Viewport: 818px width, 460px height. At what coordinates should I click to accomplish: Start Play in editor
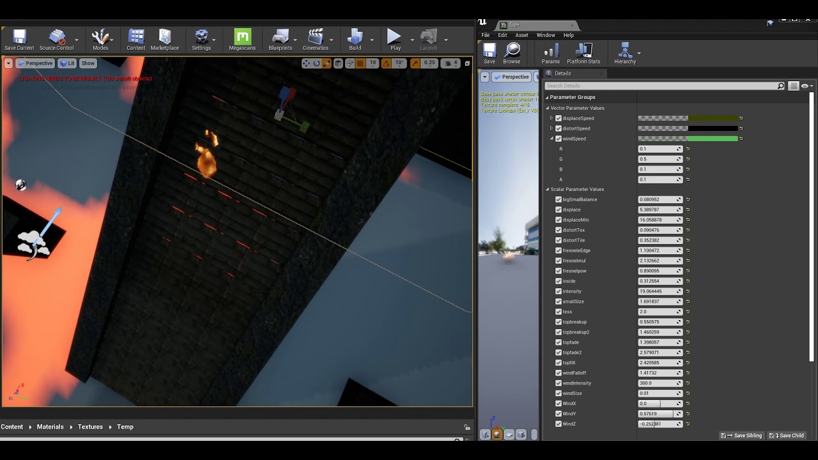pos(395,40)
